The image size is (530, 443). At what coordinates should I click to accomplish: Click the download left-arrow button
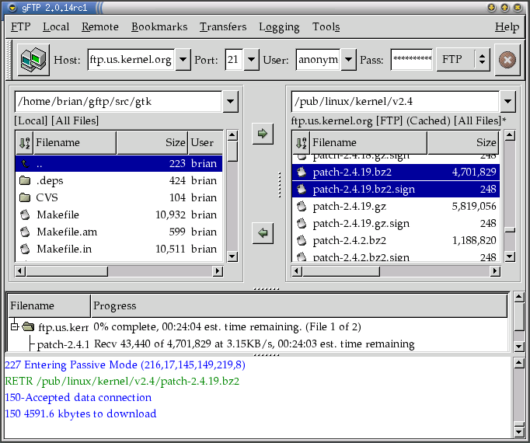[263, 232]
